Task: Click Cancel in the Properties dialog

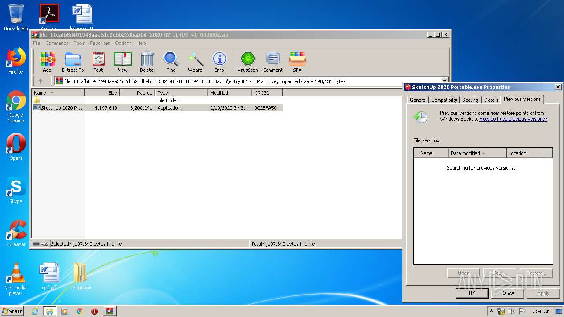Action: click(508, 293)
